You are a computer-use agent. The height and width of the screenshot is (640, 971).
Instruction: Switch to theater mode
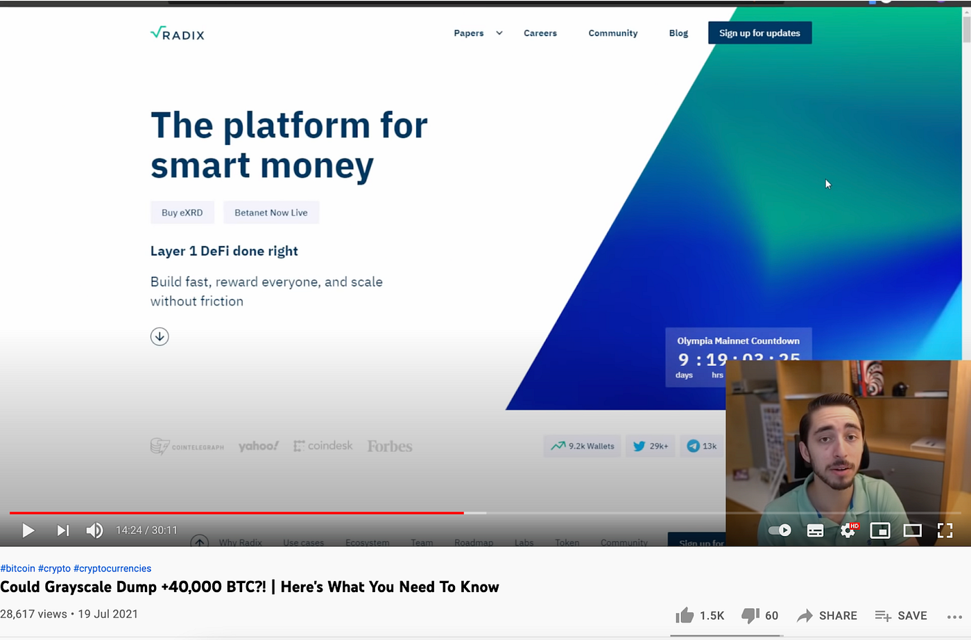(913, 530)
